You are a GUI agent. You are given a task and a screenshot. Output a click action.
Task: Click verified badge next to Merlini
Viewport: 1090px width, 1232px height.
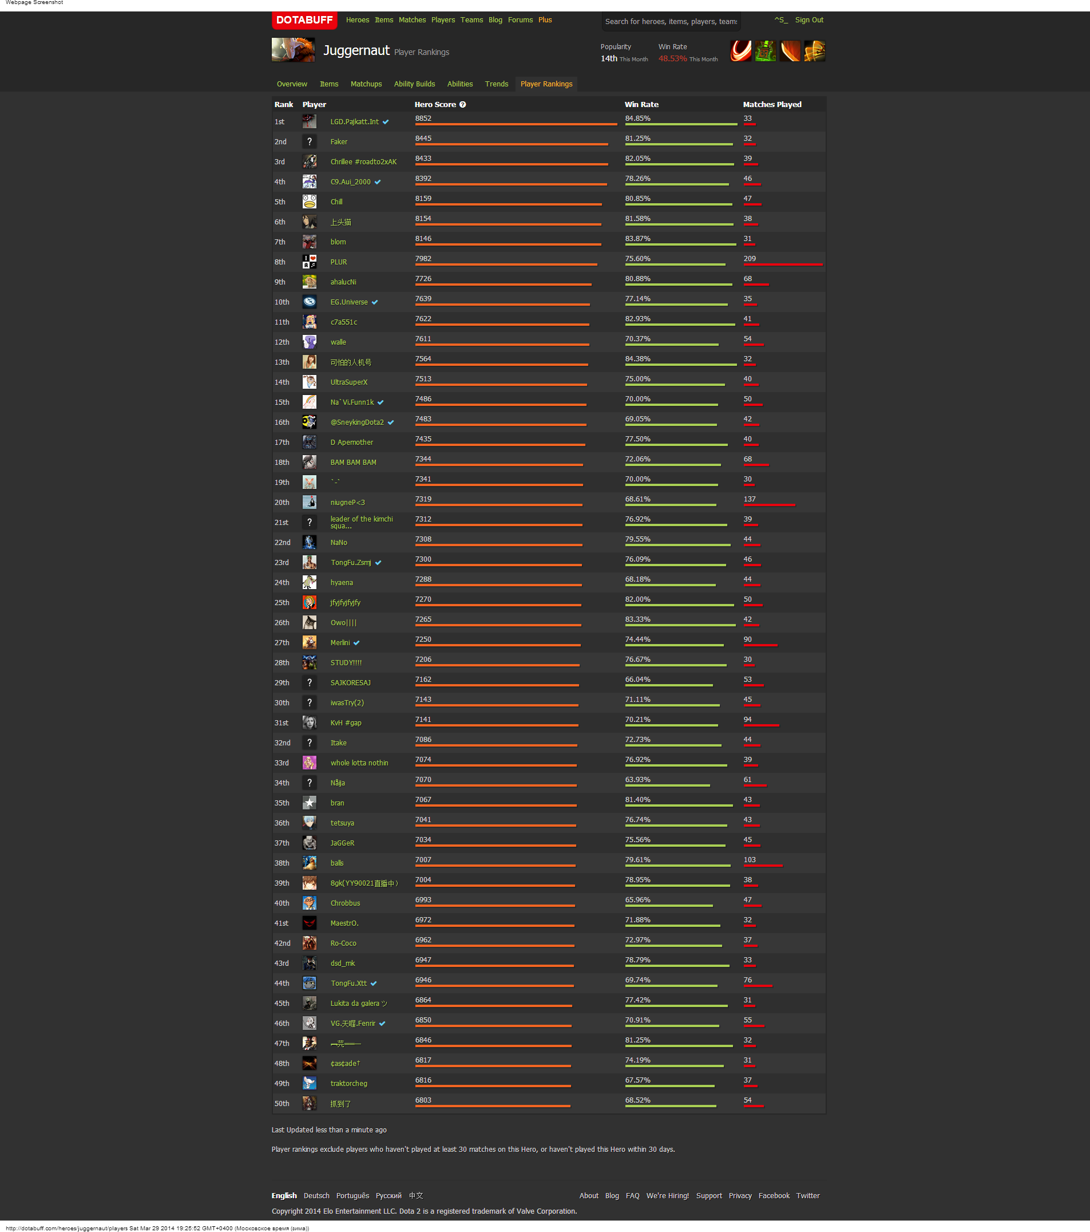coord(356,643)
